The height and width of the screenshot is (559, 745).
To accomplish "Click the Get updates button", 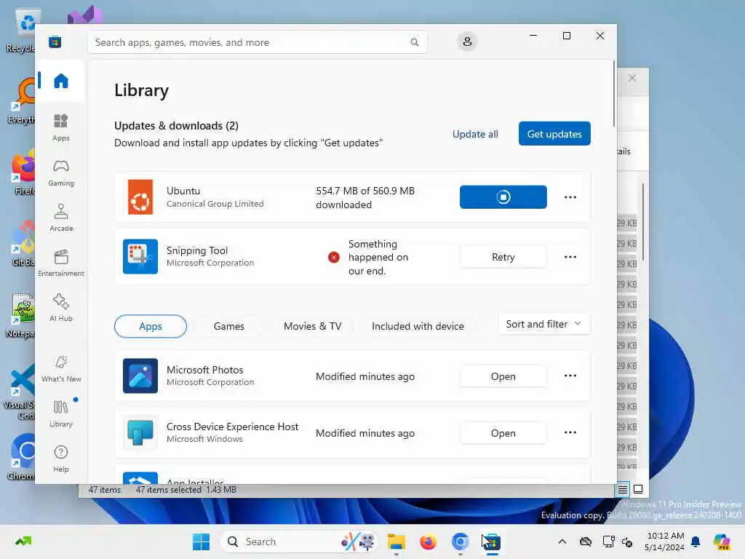I will (554, 134).
